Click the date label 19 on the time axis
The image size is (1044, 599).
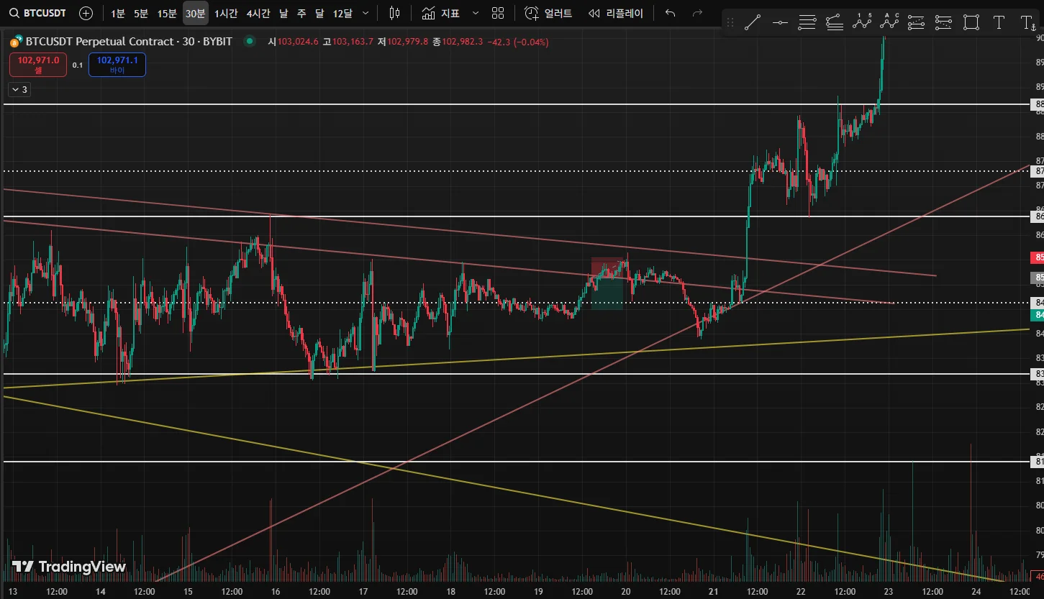pyautogui.click(x=538, y=591)
